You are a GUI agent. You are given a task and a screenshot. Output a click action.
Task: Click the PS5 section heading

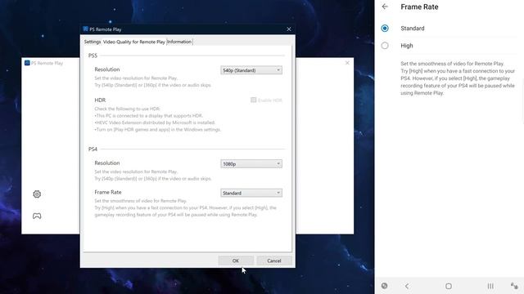click(93, 56)
